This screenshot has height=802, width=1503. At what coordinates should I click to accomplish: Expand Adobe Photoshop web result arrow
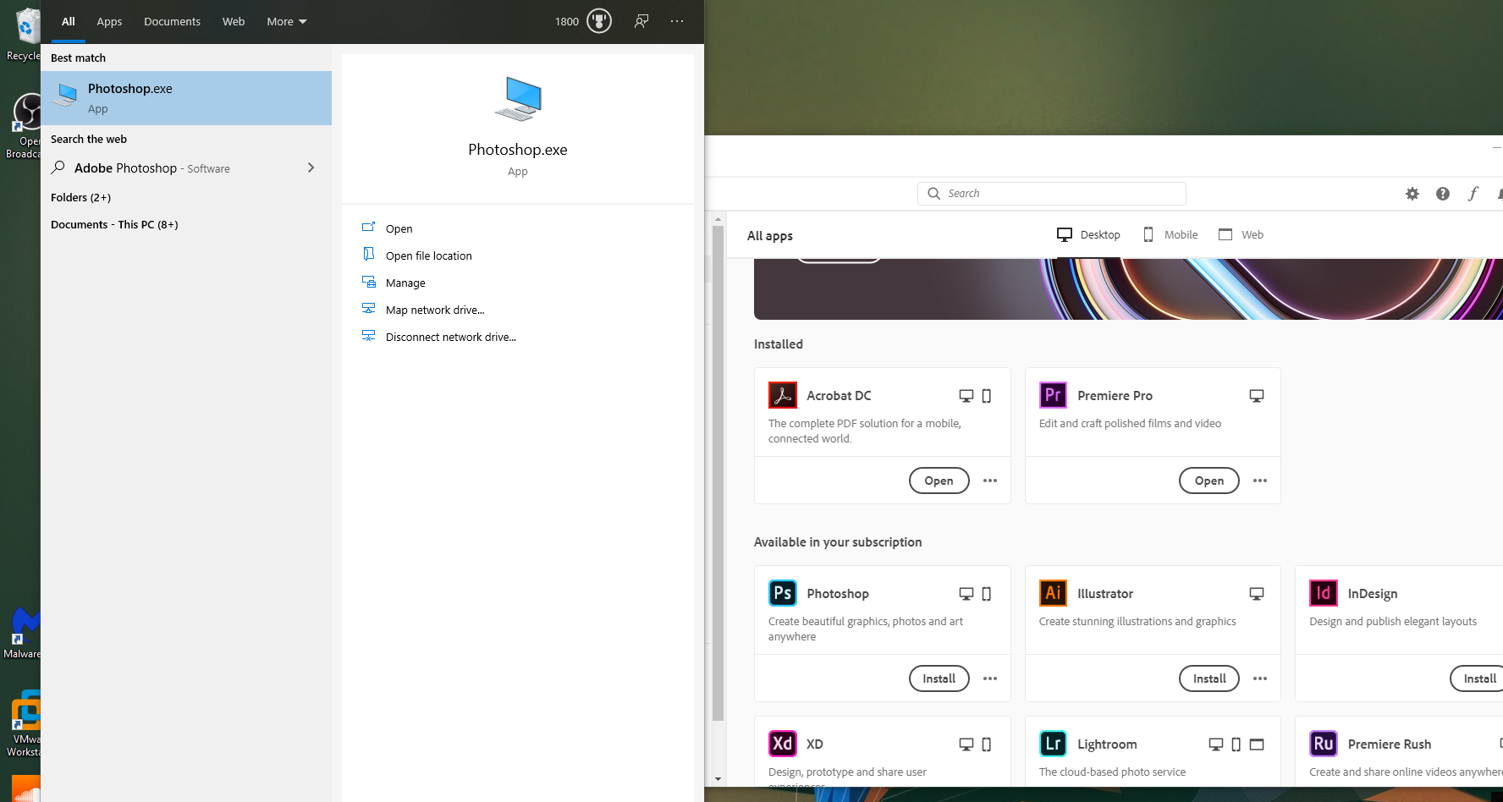pyautogui.click(x=311, y=168)
